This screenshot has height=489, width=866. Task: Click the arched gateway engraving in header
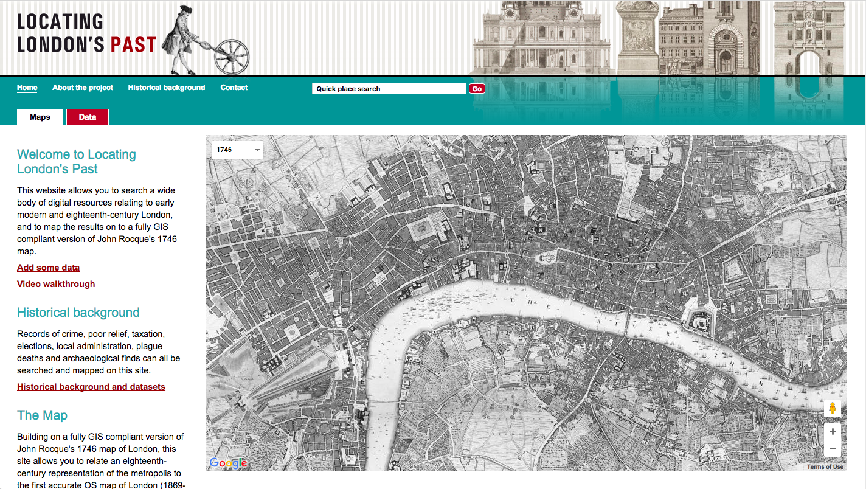[809, 38]
